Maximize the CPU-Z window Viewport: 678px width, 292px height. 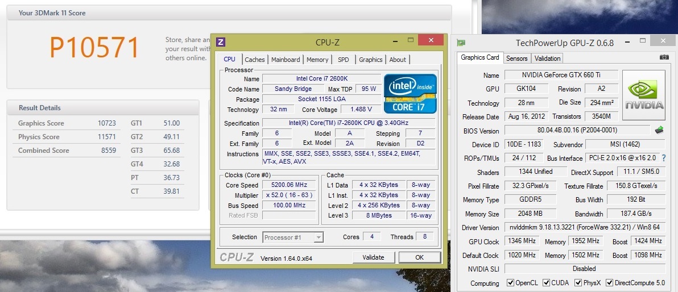coord(410,40)
